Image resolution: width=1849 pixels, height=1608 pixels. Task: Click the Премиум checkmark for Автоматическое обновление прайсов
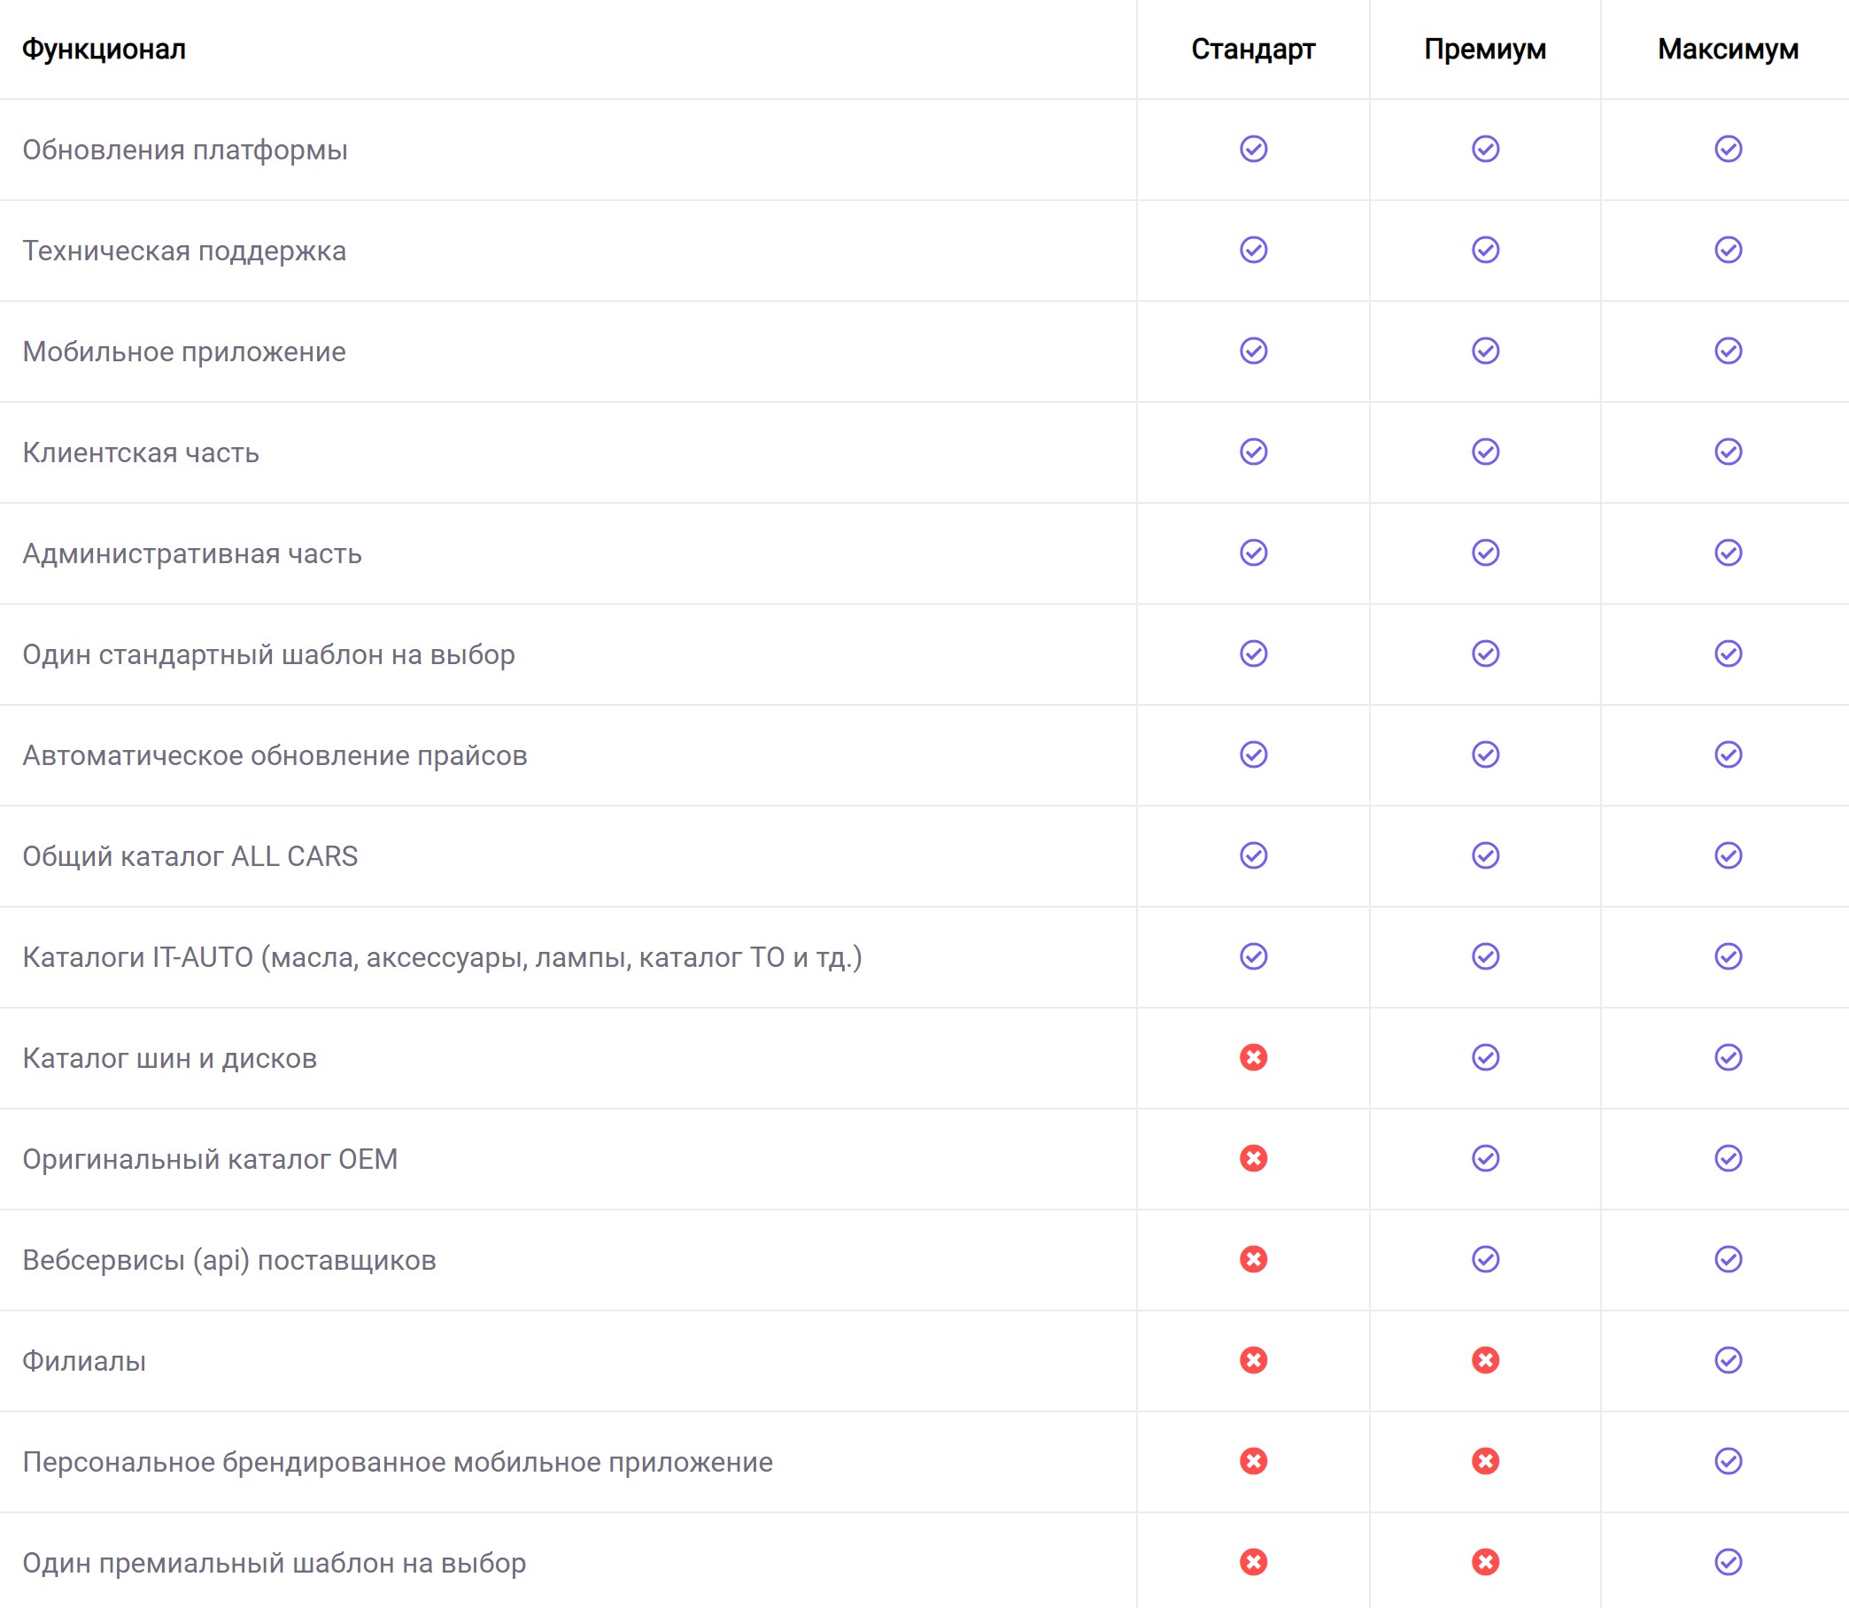point(1485,754)
